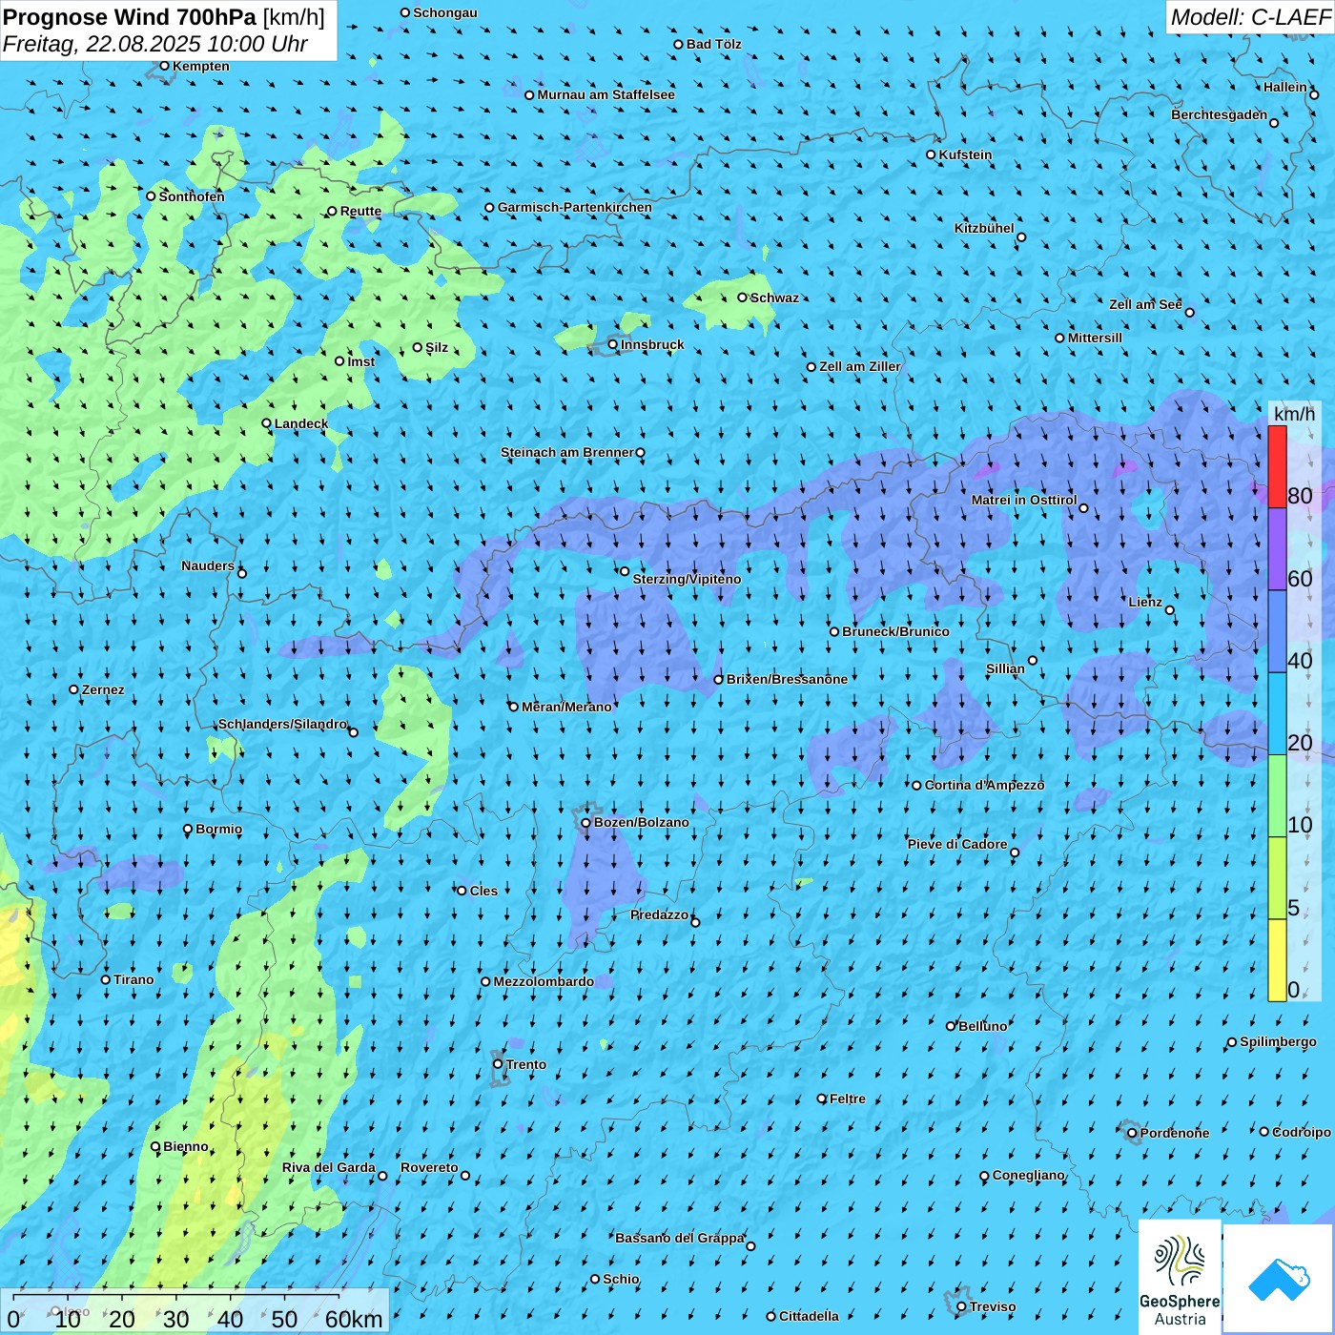Click the green 10–20 km/h legend swatch

coord(1277,796)
